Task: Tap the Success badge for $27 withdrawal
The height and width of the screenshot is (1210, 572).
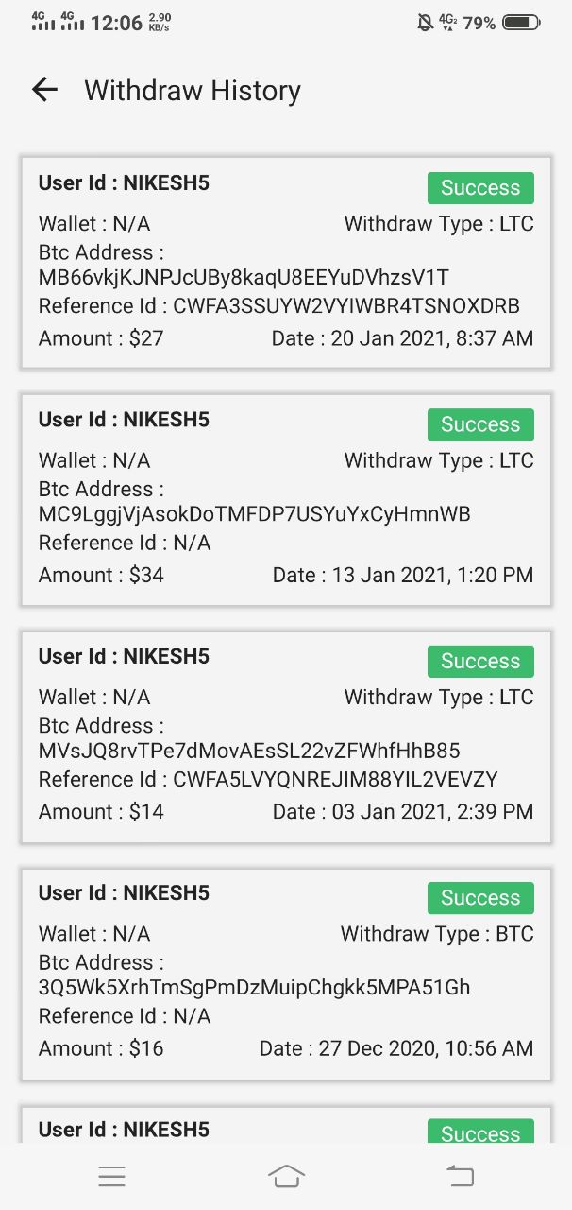Action: point(480,188)
